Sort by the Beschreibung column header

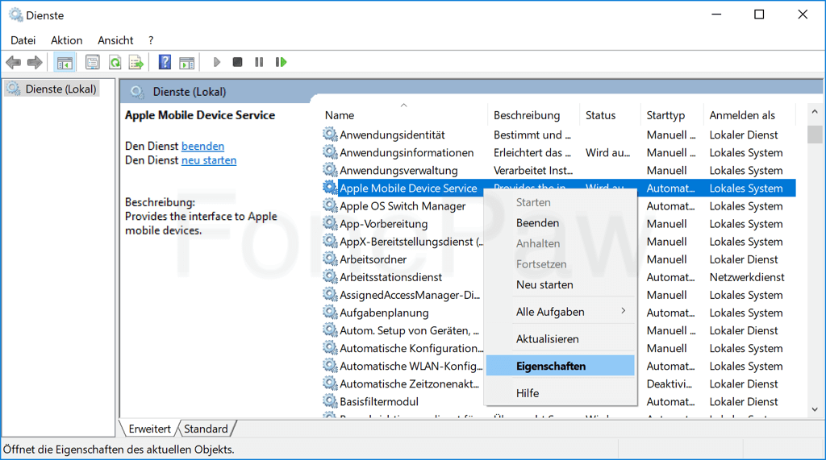(534, 115)
